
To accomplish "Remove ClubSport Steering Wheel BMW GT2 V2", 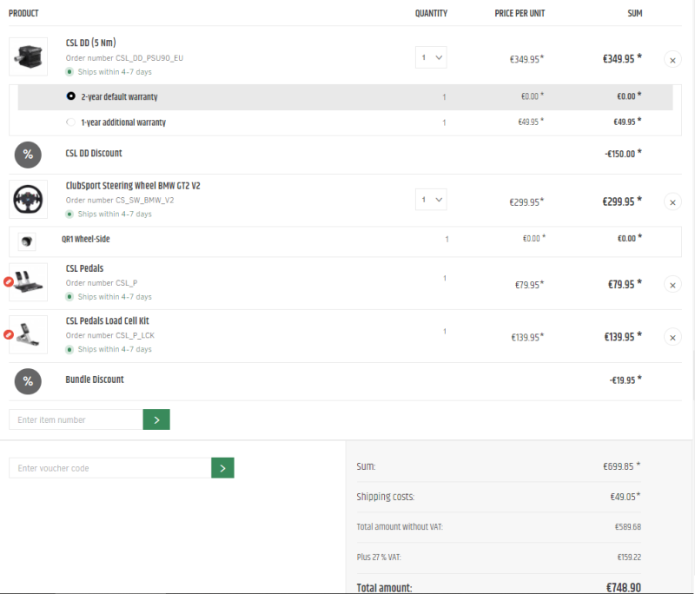I will pyautogui.click(x=672, y=201).
